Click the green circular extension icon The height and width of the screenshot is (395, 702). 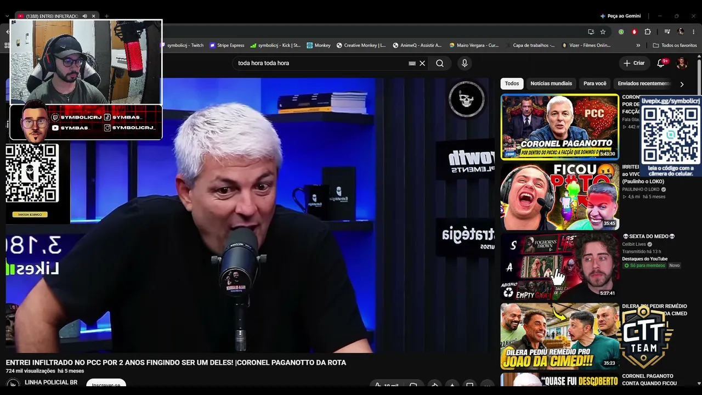coord(621,32)
